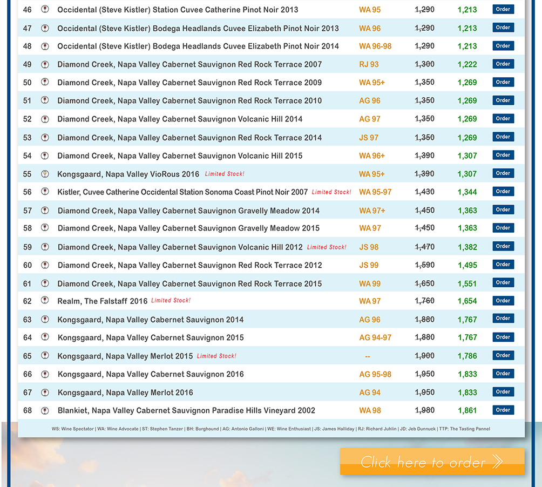Order Diamond Creek Gravelly Meadow 2014
542x487 pixels.
point(503,210)
